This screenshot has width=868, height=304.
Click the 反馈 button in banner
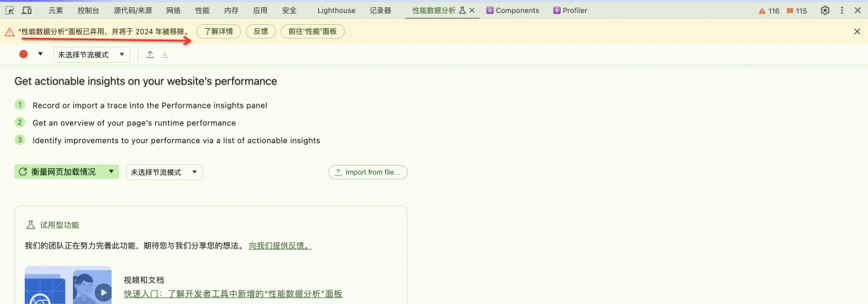click(x=260, y=31)
